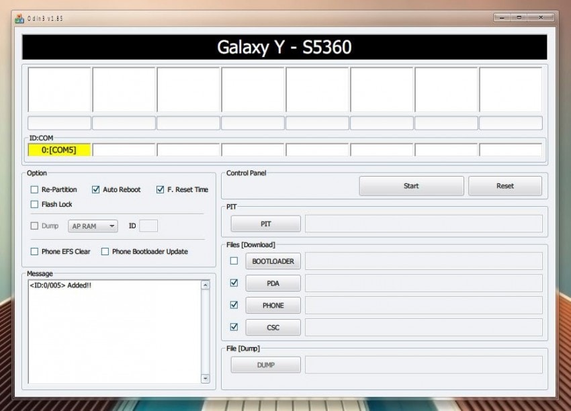Click the '<ID:0/005> Added!!' message line
This screenshot has width=571, height=411.
click(x=60, y=285)
